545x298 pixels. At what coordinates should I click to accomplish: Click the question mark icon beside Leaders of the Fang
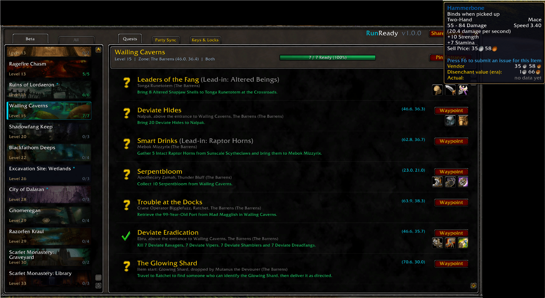pyautogui.click(x=127, y=83)
